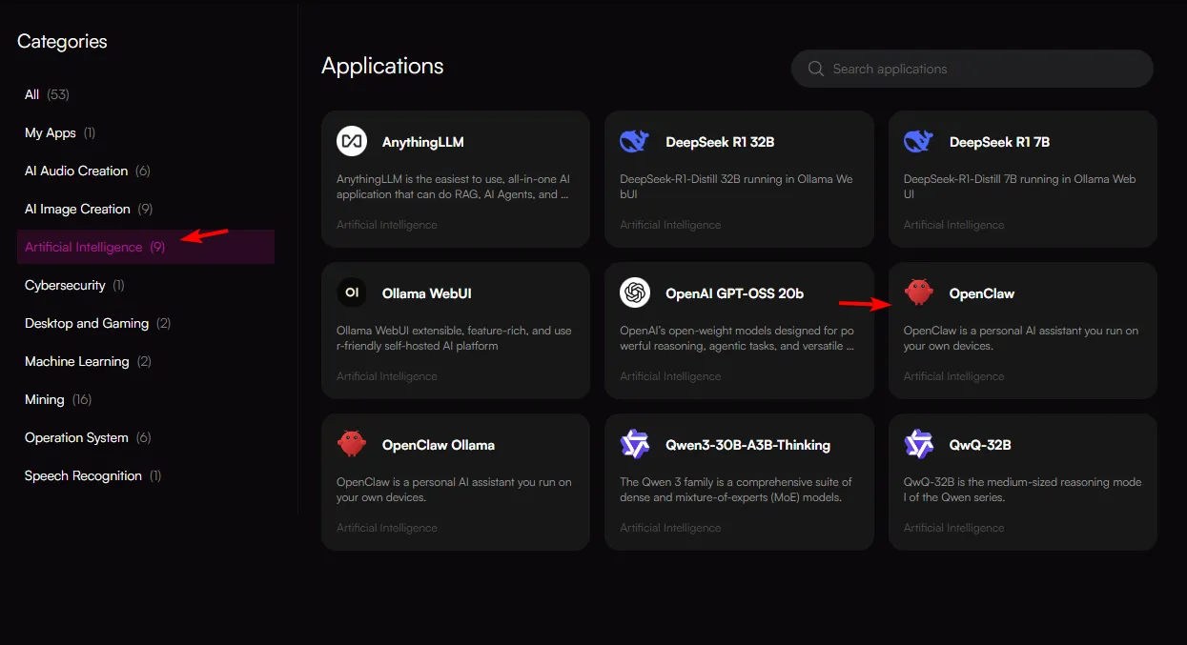This screenshot has height=645, width=1187.
Task: Click "QwQ-32B is the medium-sized" description
Action: pyautogui.click(x=1022, y=490)
